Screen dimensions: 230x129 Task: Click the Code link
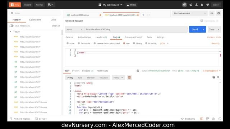pos(218,37)
